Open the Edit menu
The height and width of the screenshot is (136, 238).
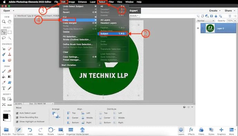63,2
